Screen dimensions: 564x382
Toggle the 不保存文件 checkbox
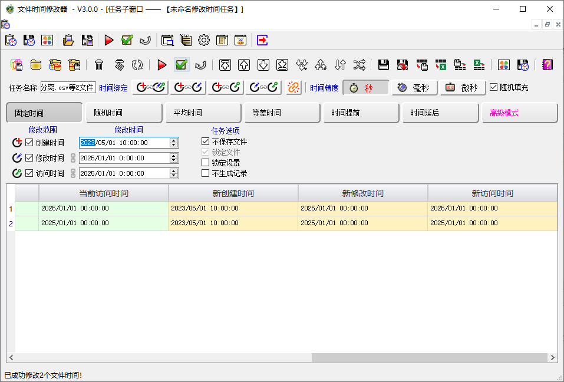(x=205, y=141)
